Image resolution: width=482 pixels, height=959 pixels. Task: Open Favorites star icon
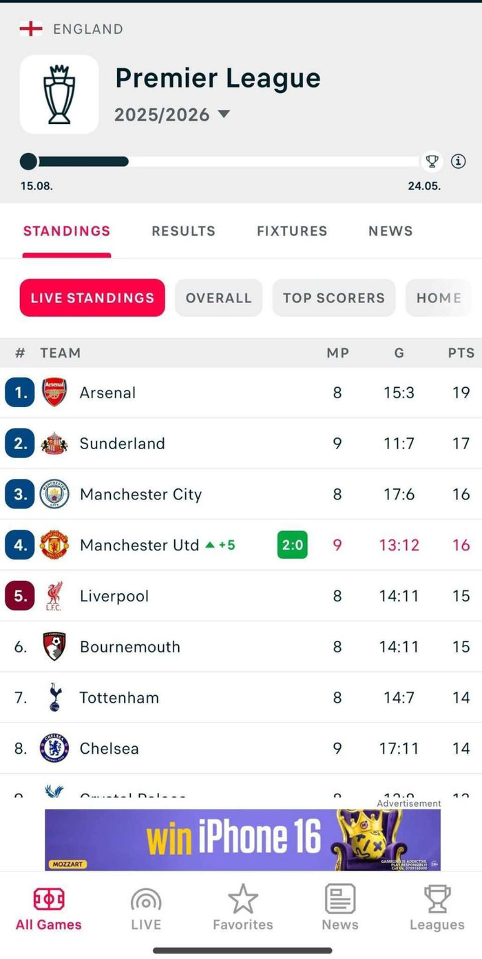pyautogui.click(x=242, y=899)
